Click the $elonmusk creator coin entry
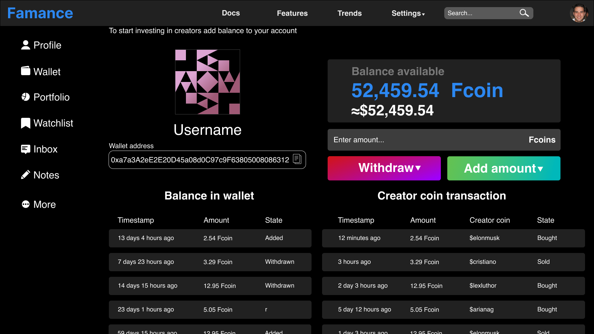The width and height of the screenshot is (594, 334). (x=484, y=238)
